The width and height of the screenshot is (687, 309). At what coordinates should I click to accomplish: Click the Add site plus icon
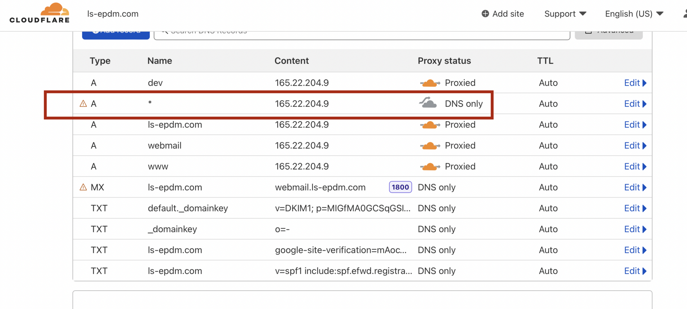485,14
